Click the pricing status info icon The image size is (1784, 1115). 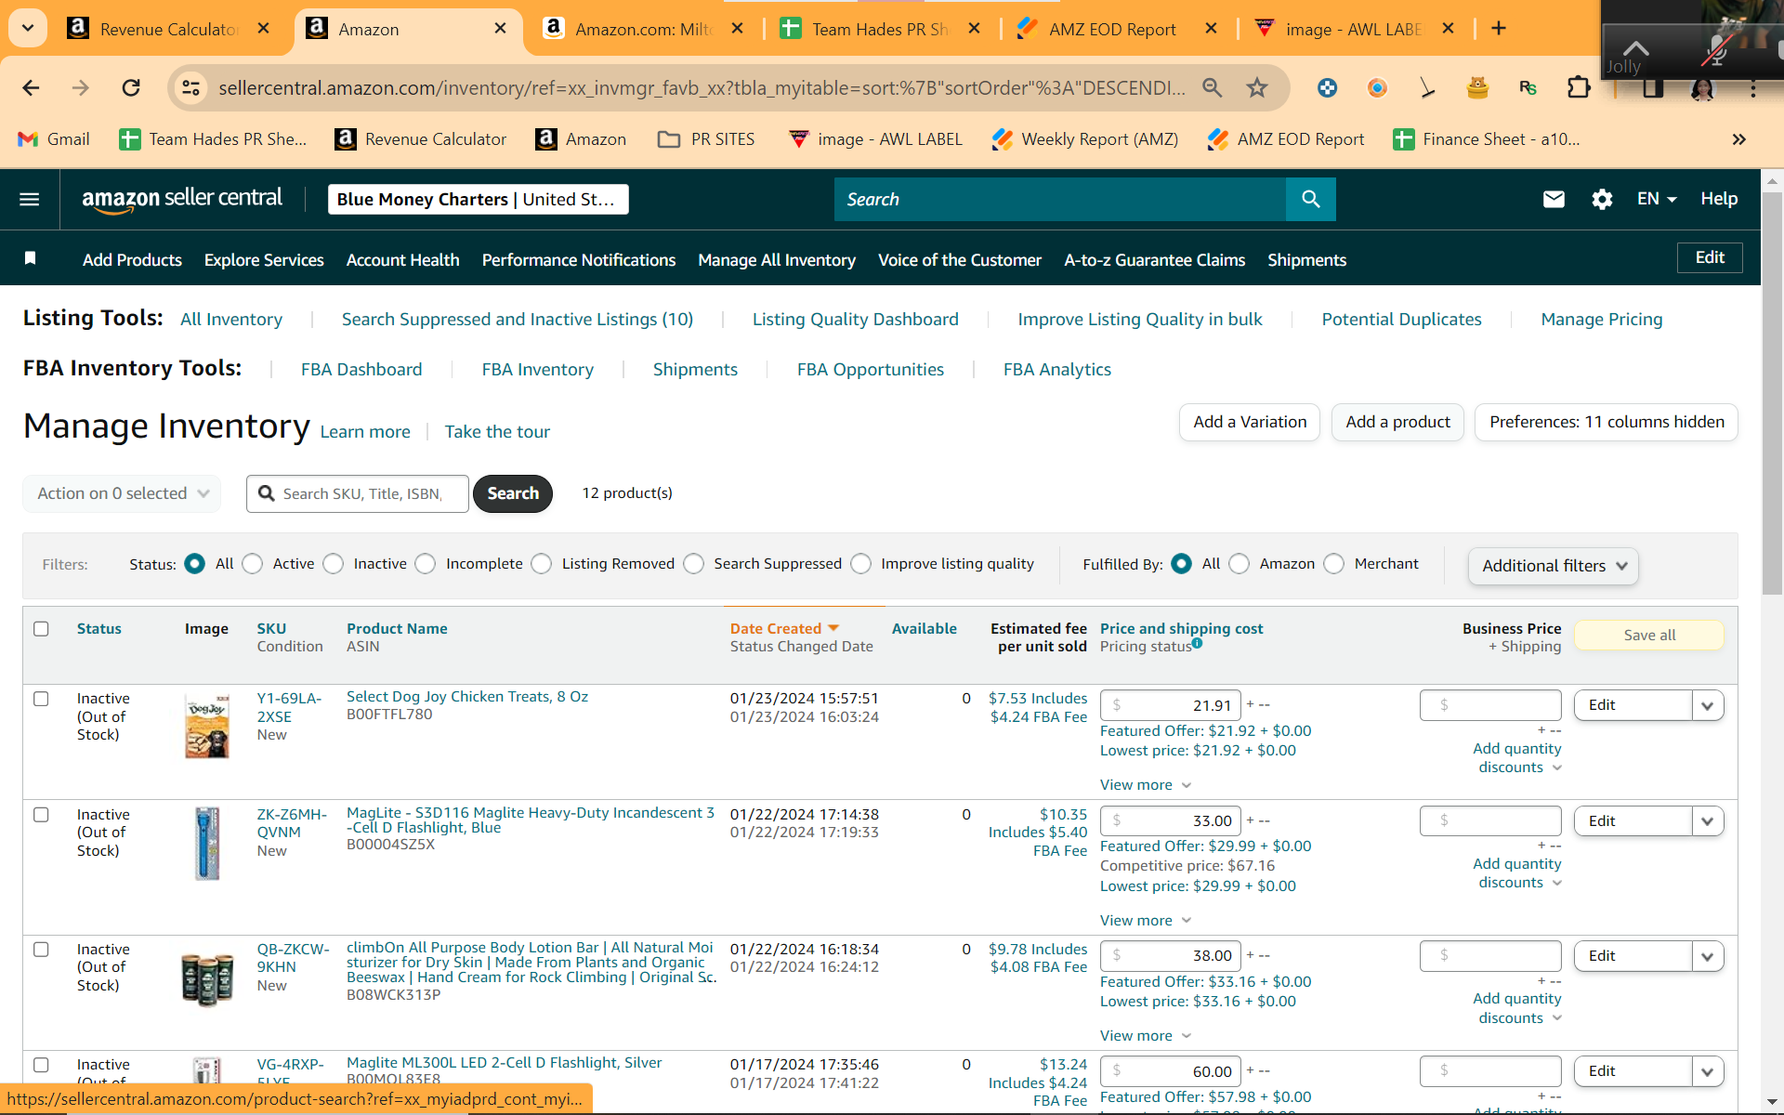coord(1197,643)
